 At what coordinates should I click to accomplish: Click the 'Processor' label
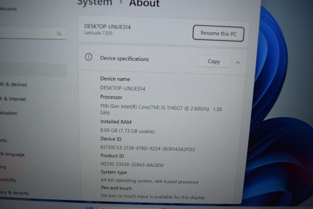111,97
